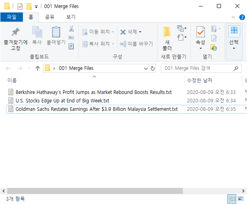Viewport: 247px width, 204px height.
Task: Click the date 2020-08-09 오전 6:33
Action: tap(211, 92)
